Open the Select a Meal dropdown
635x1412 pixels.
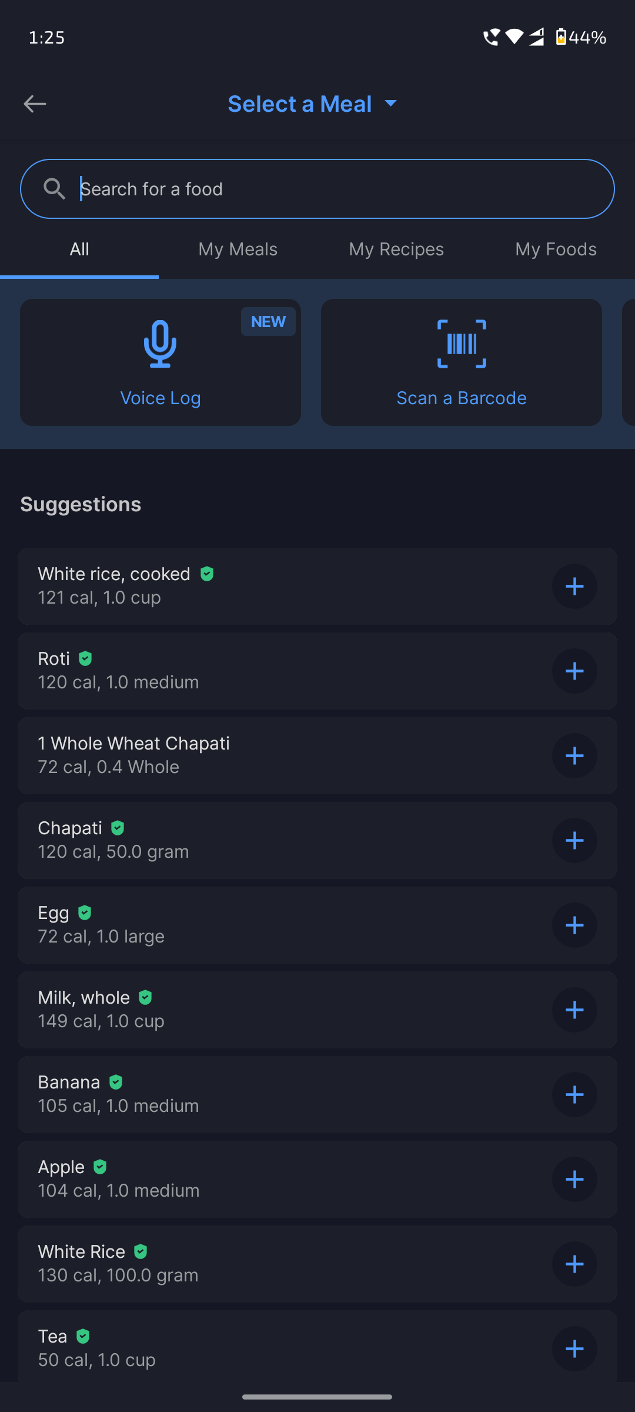(312, 104)
